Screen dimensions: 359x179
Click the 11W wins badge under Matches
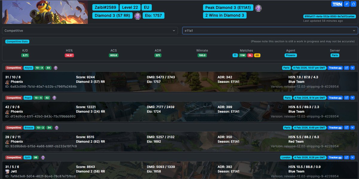pos(243,55)
